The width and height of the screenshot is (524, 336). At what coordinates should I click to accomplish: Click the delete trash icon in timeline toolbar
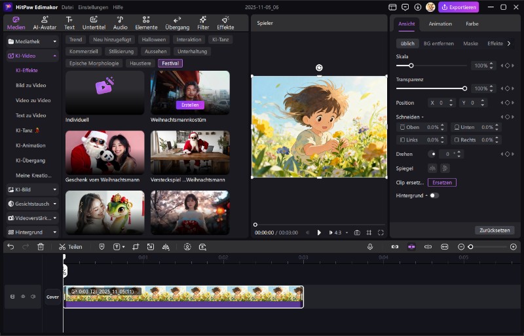pos(41,247)
